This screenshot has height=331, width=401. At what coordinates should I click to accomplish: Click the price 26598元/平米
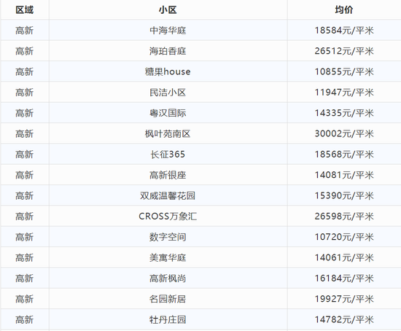pyautogui.click(x=344, y=217)
